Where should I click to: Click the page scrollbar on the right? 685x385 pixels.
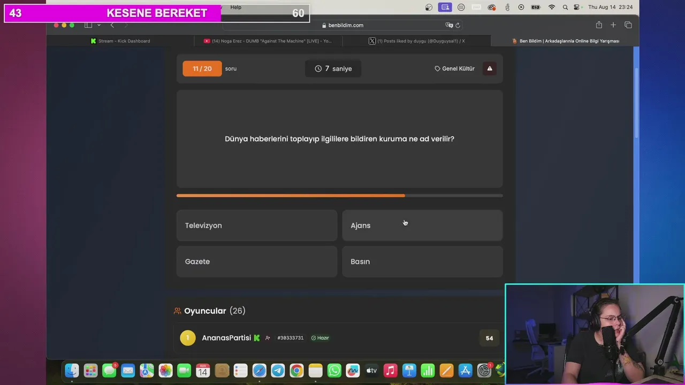[636, 103]
